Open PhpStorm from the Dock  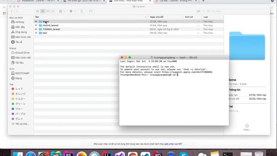pos(69,154)
